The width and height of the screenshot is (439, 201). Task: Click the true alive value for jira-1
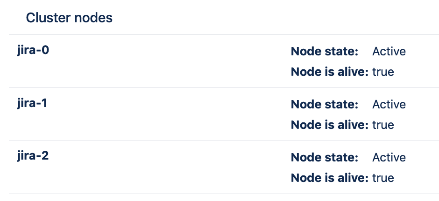(383, 125)
